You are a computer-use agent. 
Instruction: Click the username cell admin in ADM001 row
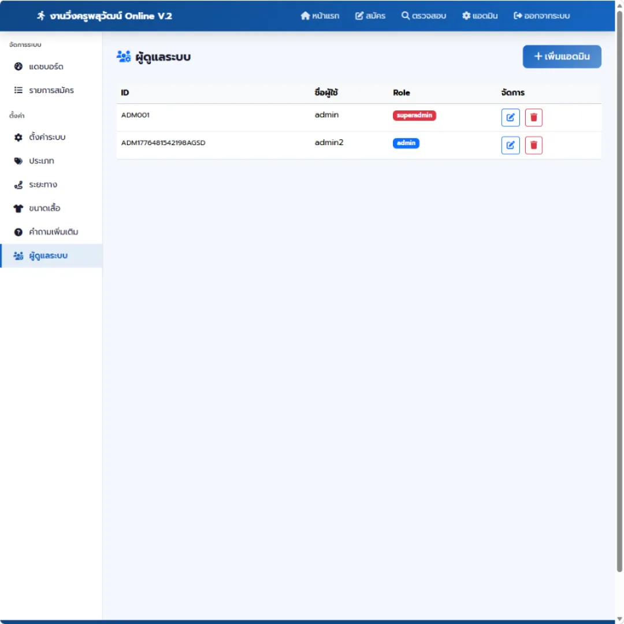coord(326,114)
